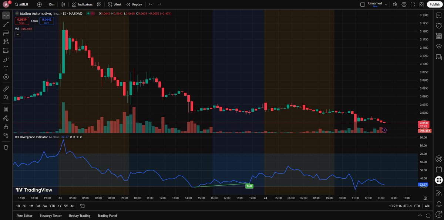The width and height of the screenshot is (444, 220).
Task: Open the object tree layers panel
Action: click(x=439, y=46)
